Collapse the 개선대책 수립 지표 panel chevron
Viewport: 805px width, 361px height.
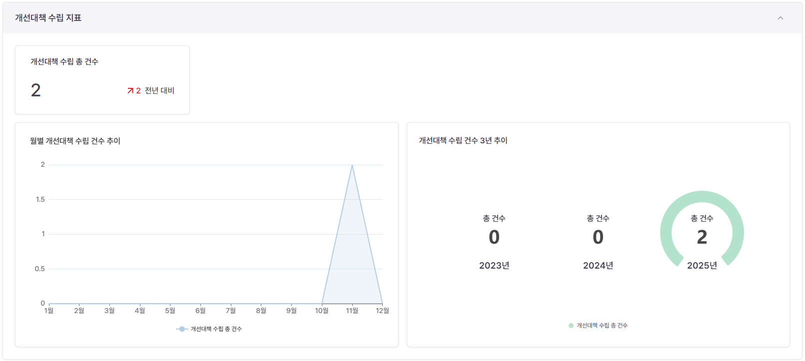780,18
